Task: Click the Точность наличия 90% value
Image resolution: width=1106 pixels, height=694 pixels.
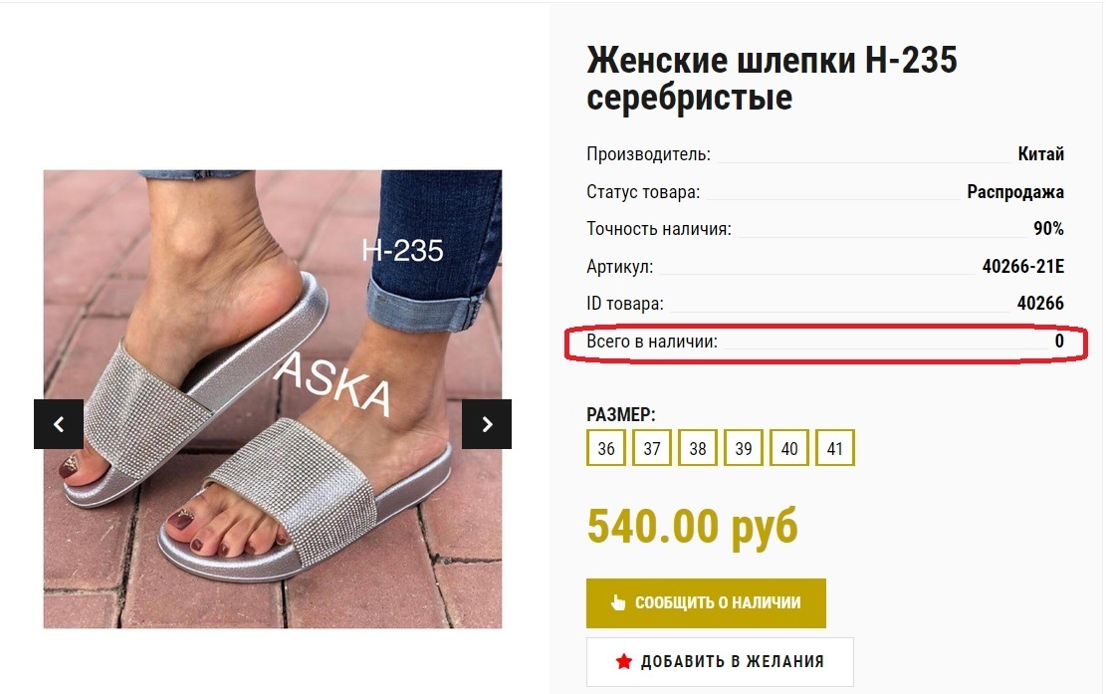Action: point(1048,229)
